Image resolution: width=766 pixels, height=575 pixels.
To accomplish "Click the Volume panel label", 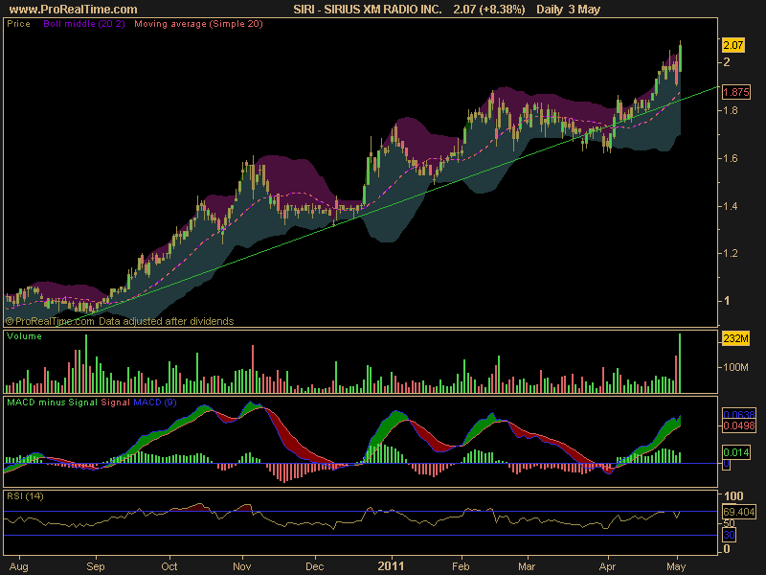I will (x=25, y=336).
